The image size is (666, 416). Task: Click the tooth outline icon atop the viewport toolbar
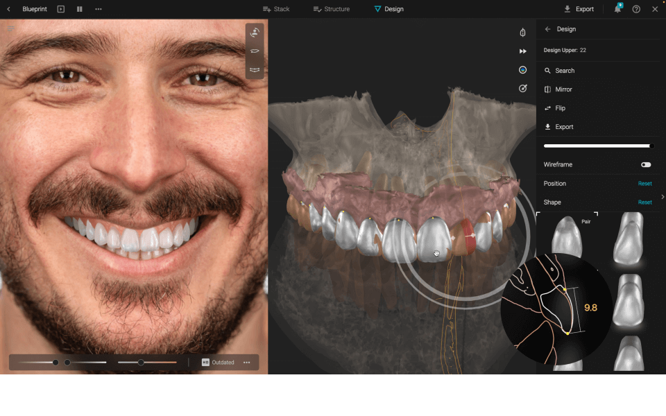522,33
